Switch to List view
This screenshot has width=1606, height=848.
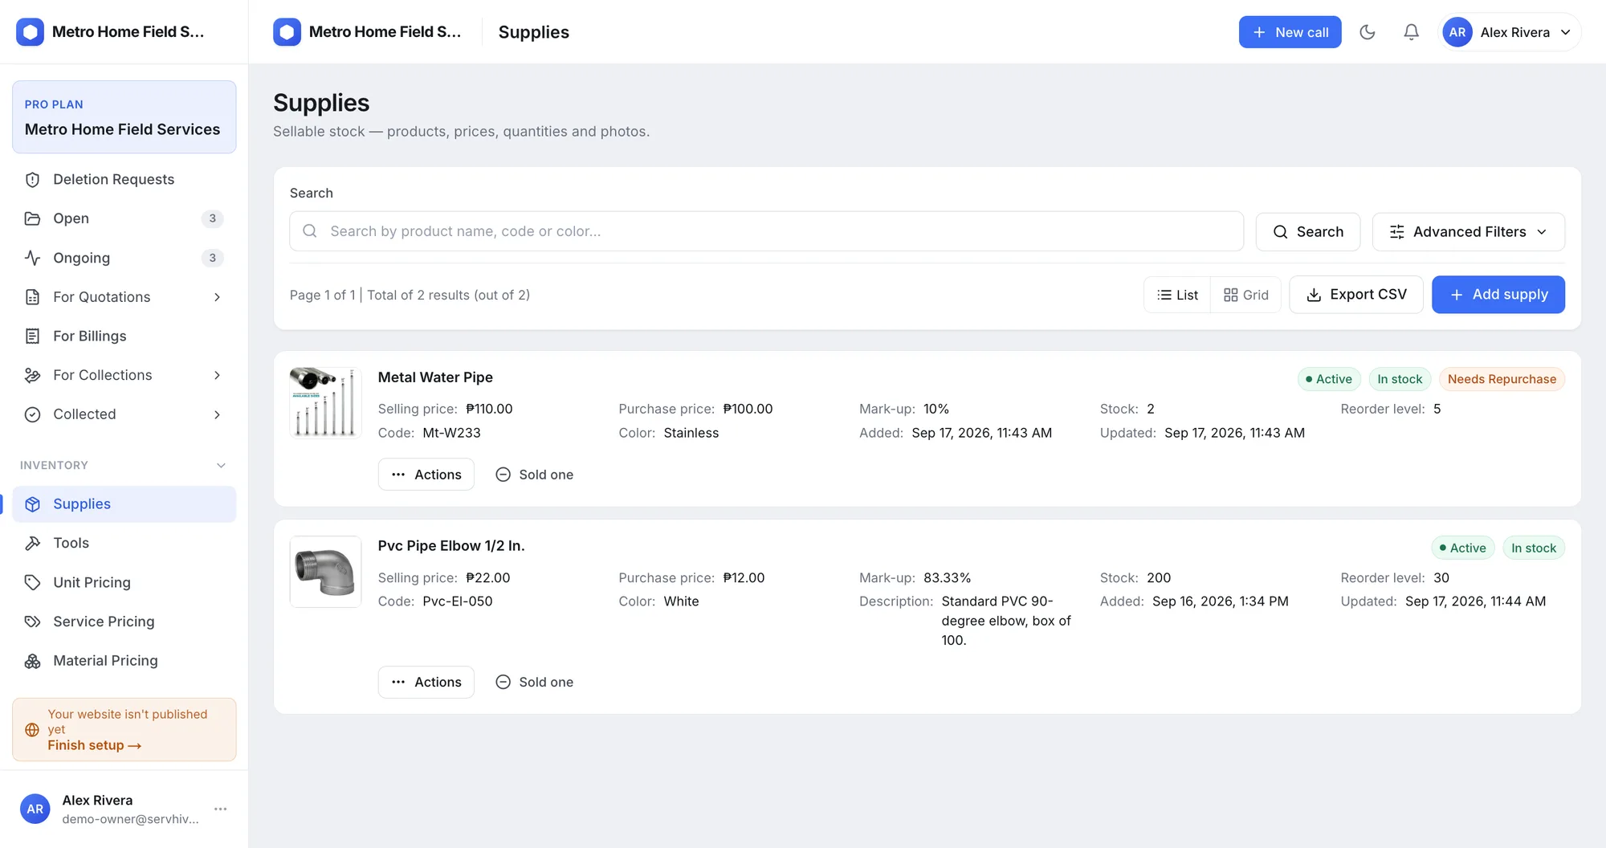pyautogui.click(x=1177, y=295)
